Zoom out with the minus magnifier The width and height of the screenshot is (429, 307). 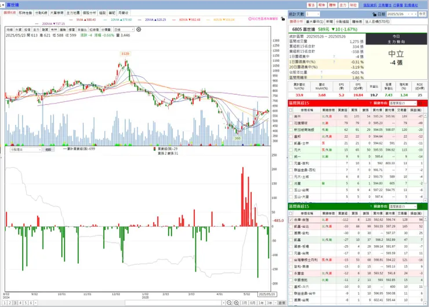pos(229,302)
